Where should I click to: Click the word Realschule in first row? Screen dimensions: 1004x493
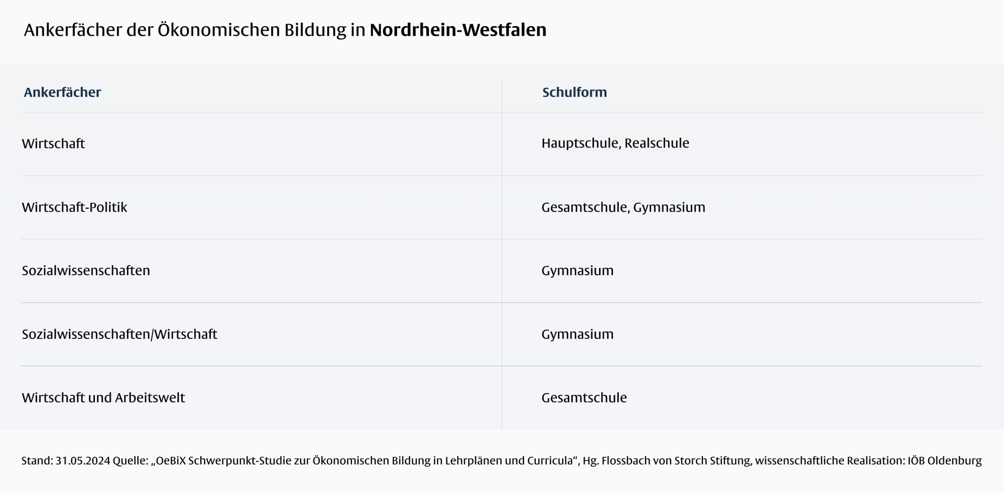pyautogui.click(x=657, y=144)
